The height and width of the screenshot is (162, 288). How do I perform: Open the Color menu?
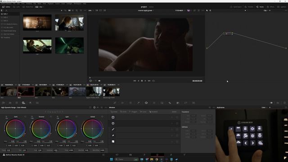(63, 4)
